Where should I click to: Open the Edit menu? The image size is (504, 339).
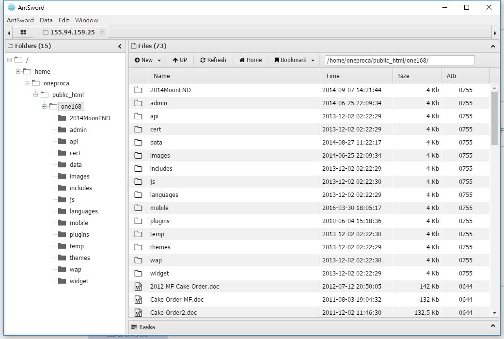tap(63, 20)
